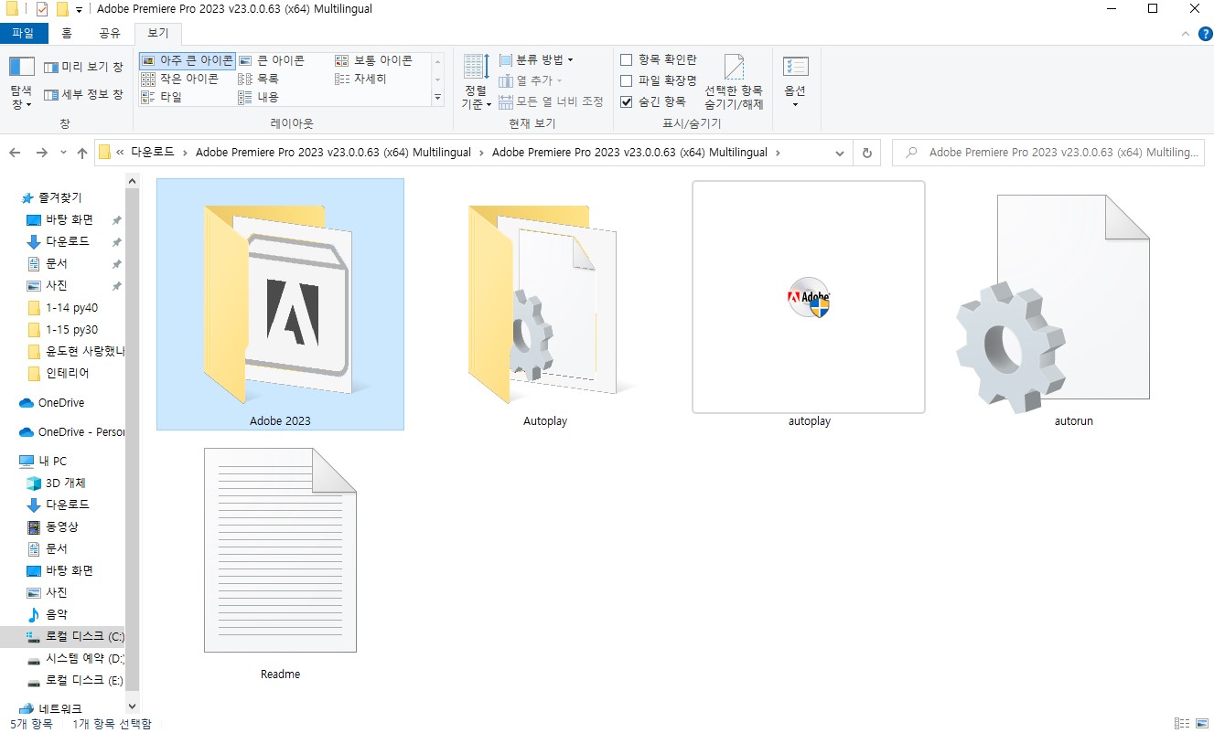Open 동영상 under 내 PC

(x=62, y=526)
